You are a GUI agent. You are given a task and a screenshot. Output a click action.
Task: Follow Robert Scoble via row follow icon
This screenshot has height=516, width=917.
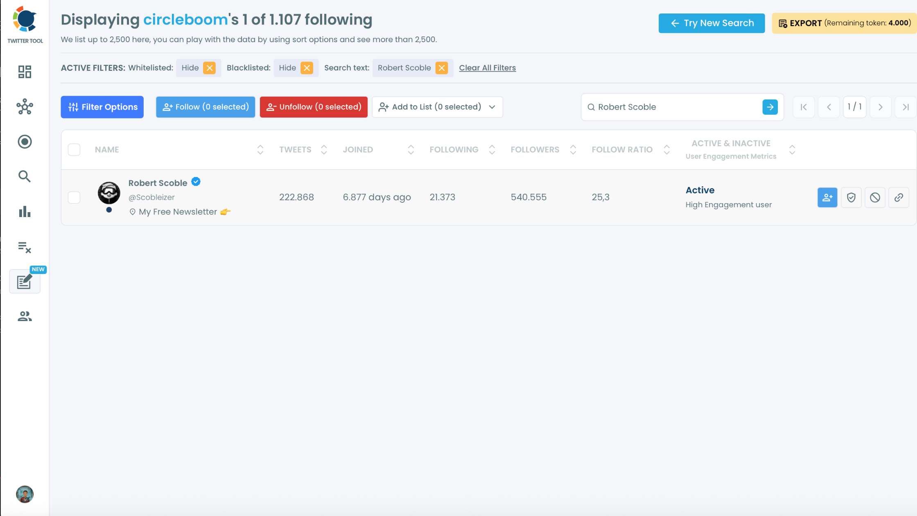(827, 198)
